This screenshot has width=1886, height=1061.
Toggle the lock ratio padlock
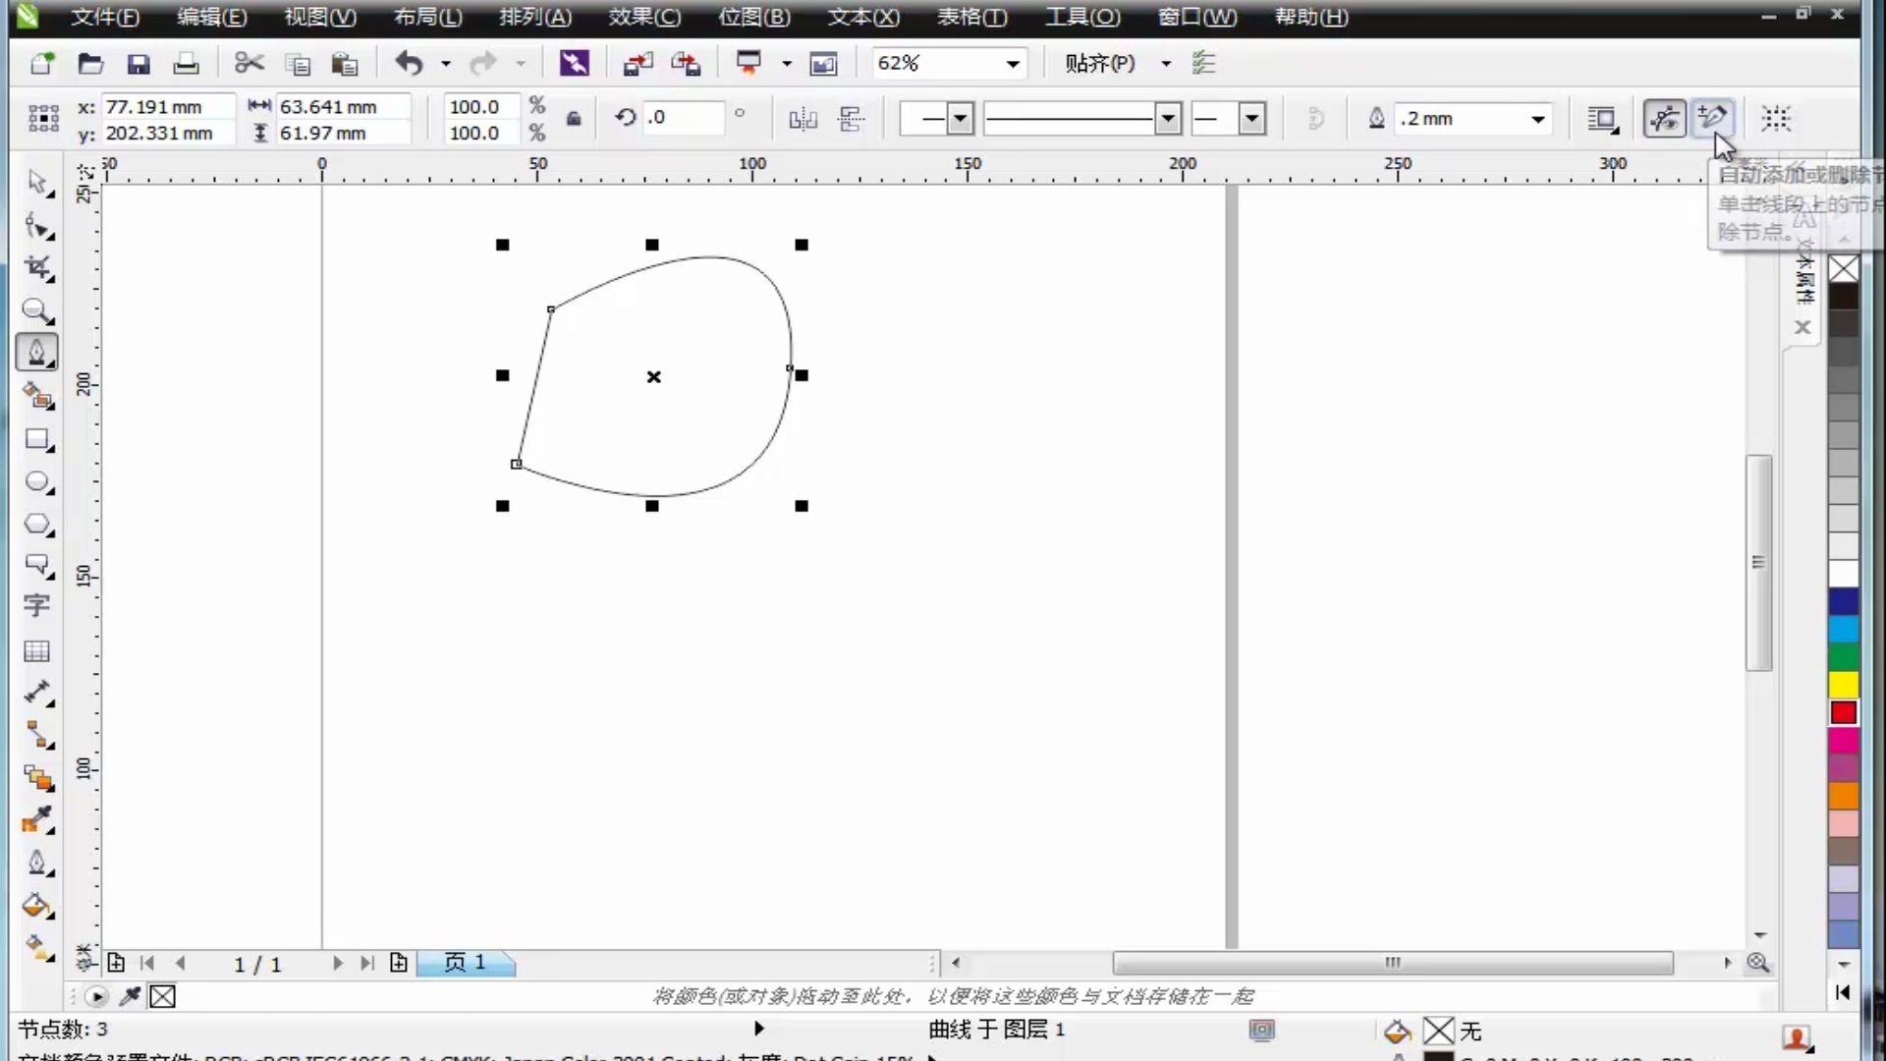coord(574,119)
